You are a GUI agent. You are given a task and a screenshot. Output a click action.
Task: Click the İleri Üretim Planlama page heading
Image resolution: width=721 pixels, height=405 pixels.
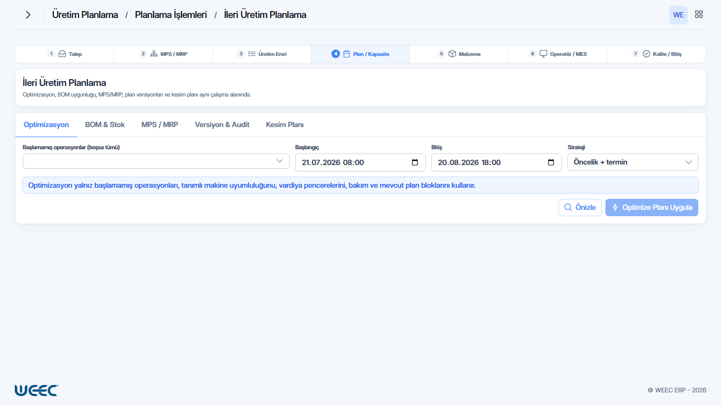(x=64, y=83)
